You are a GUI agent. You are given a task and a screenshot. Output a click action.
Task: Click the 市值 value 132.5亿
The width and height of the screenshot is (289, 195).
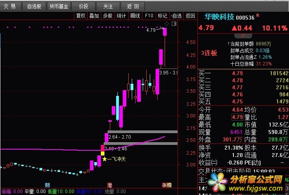tap(279, 125)
